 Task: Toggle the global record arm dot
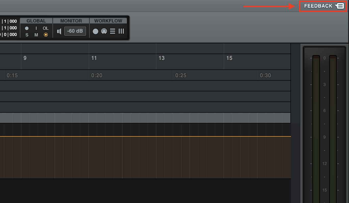coord(27,28)
